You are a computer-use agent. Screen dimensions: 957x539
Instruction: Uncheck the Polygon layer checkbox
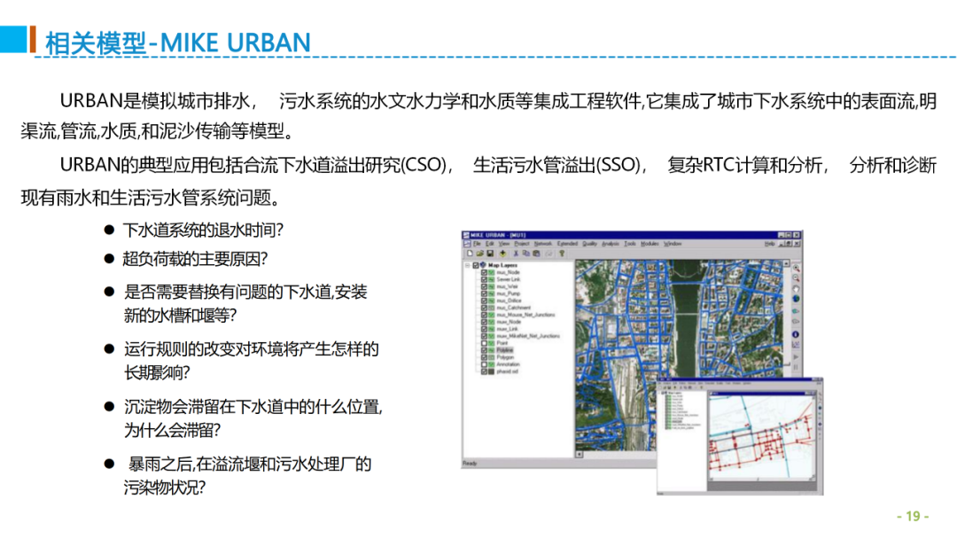[x=484, y=357]
